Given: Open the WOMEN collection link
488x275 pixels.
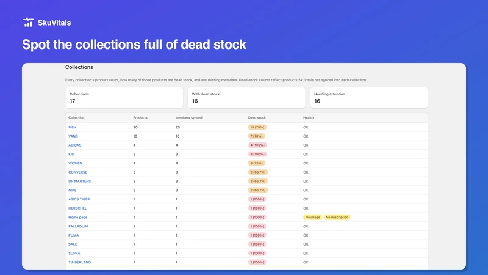Looking at the screenshot, I should tap(75, 163).
